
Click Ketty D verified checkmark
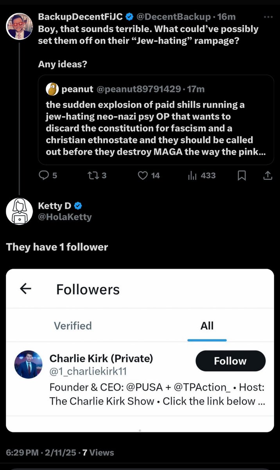point(78,206)
